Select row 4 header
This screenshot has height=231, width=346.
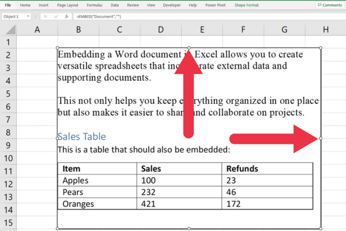pyautogui.click(x=8, y=81)
